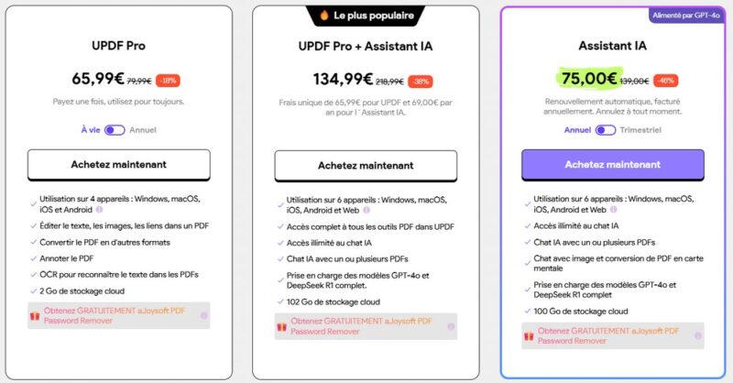The image size is (733, 383).
Task: Click info icon in UPDF Pro free gift banner
Action: (x=203, y=315)
